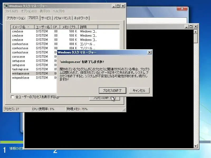The width and height of the screenshot is (211, 158).
Task: Confirm with プロセスの終了 button in dialog
Action: pyautogui.click(x=113, y=91)
